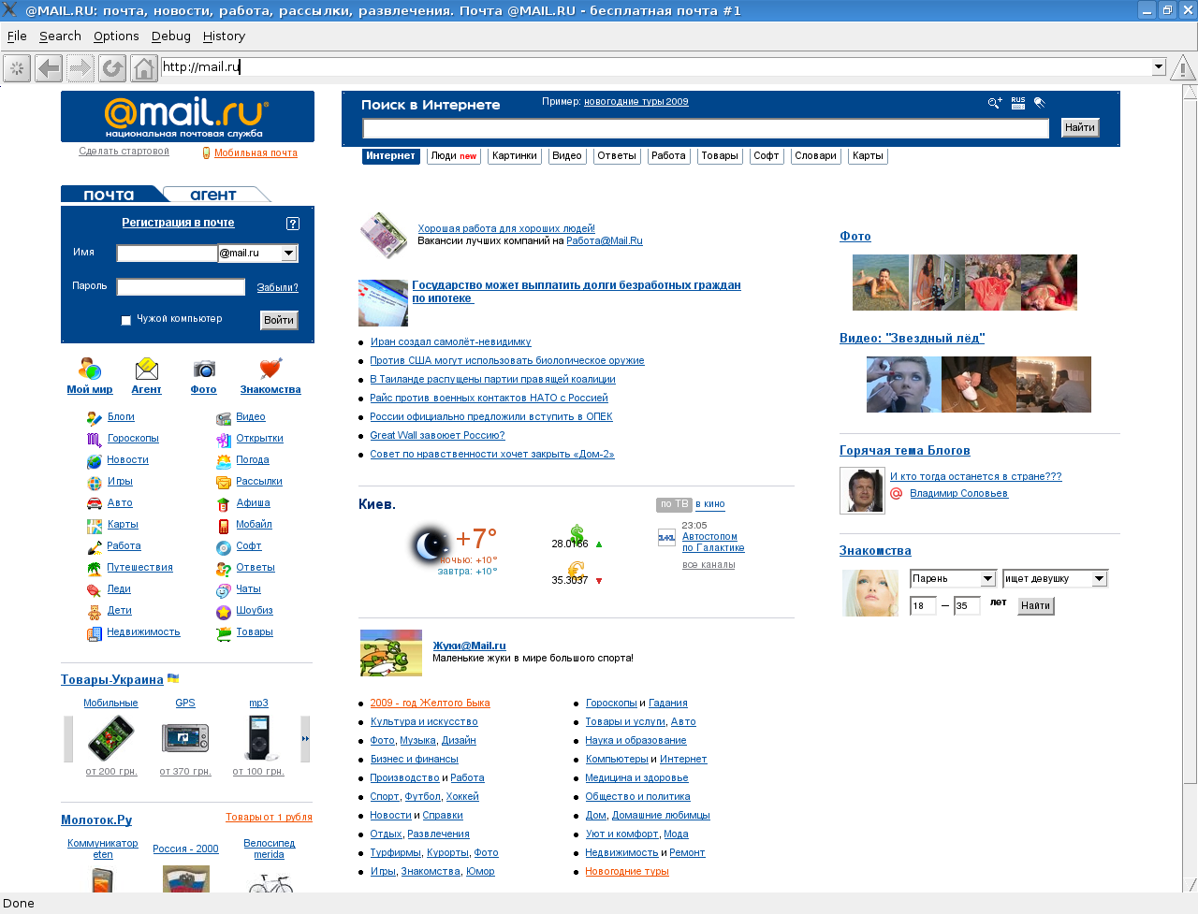Open the History menu
Viewport: 1198px width, 914px height.
(224, 36)
